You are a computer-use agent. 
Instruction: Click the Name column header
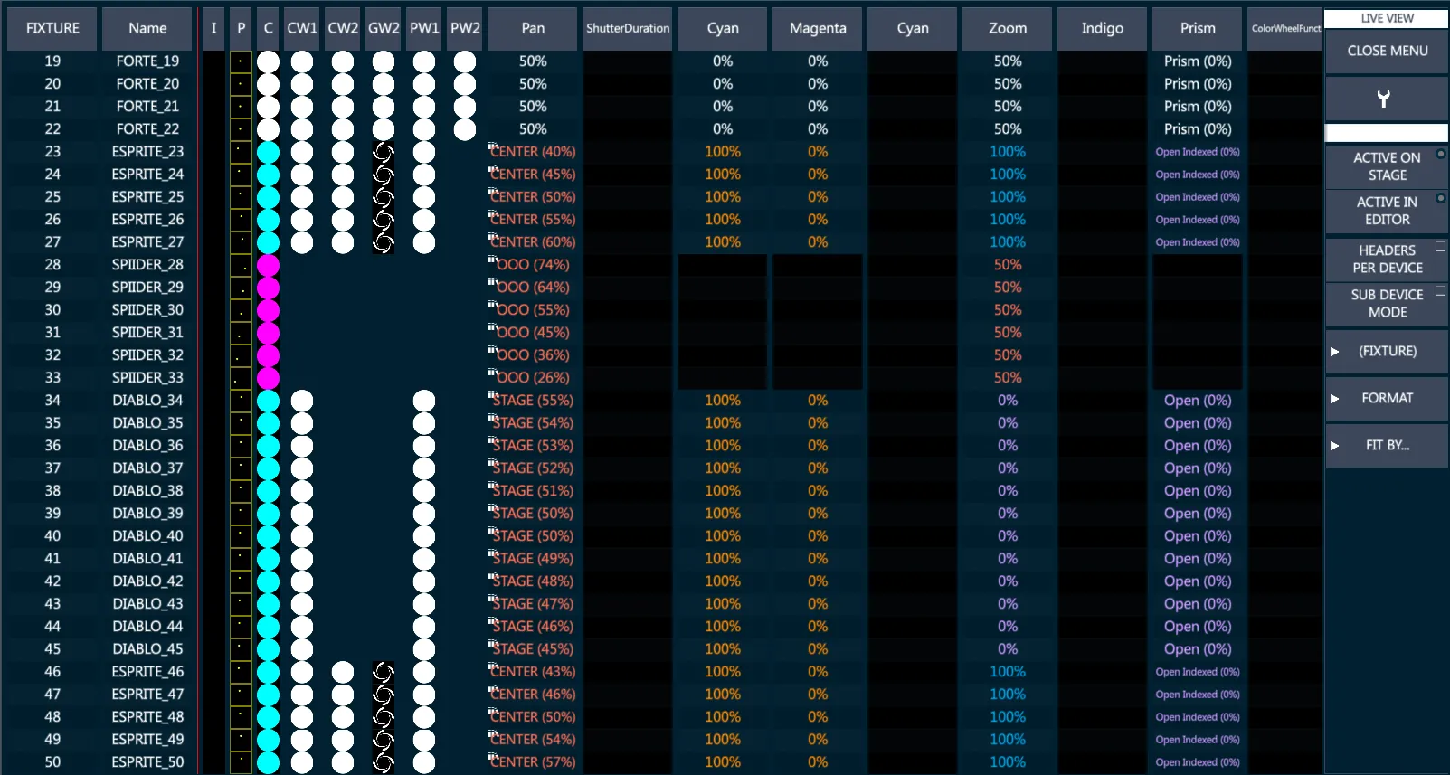[147, 28]
